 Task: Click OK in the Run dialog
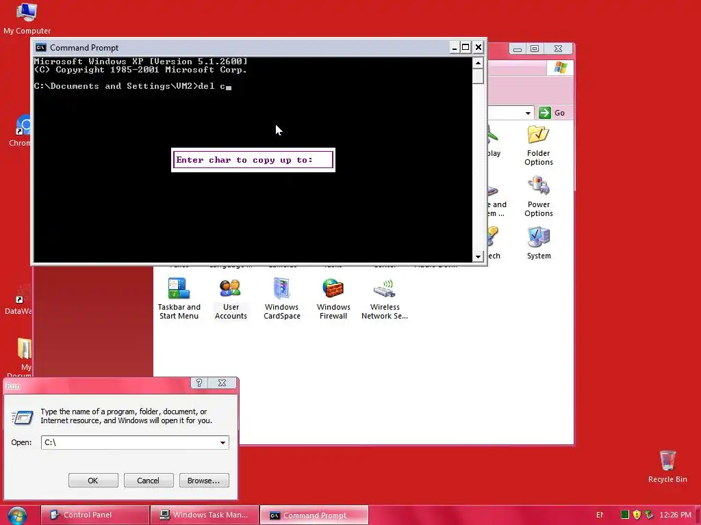pos(93,481)
